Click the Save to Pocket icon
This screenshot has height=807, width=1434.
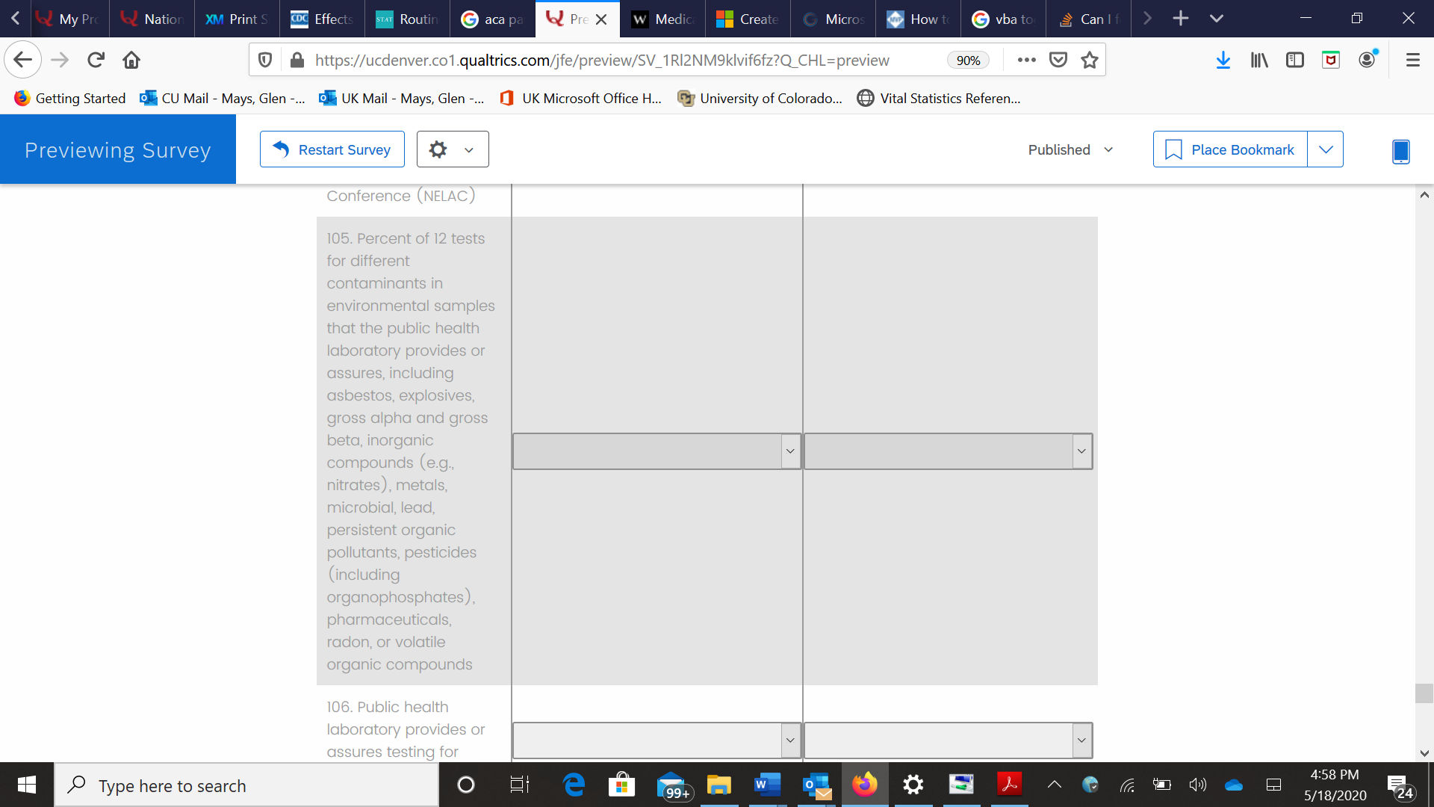(x=1058, y=60)
